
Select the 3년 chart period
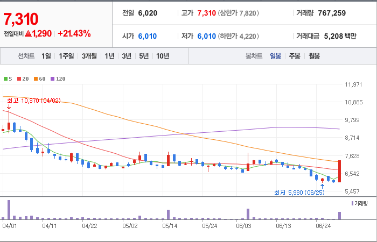coord(127,56)
